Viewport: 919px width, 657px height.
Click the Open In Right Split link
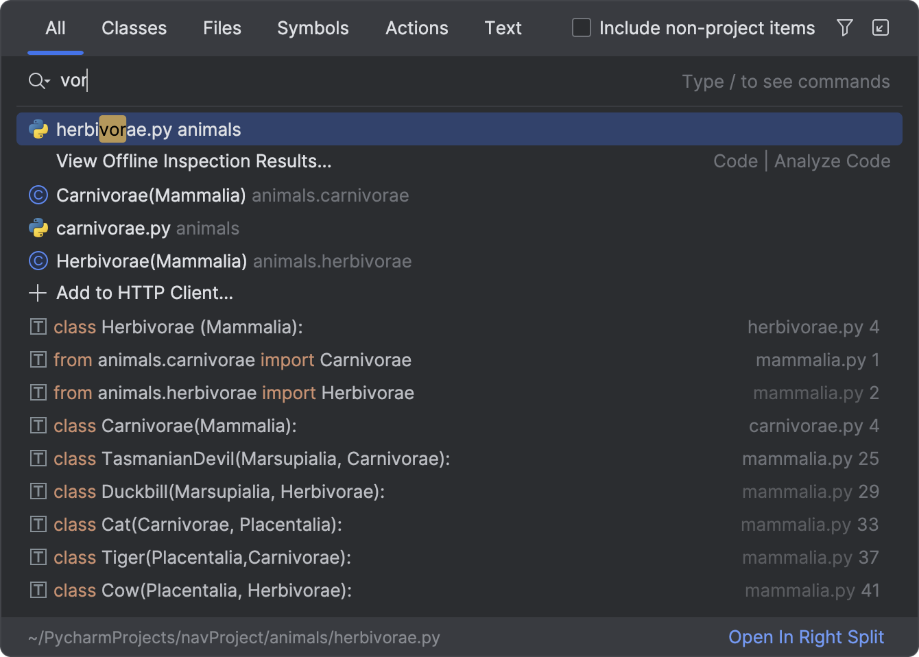tap(806, 637)
